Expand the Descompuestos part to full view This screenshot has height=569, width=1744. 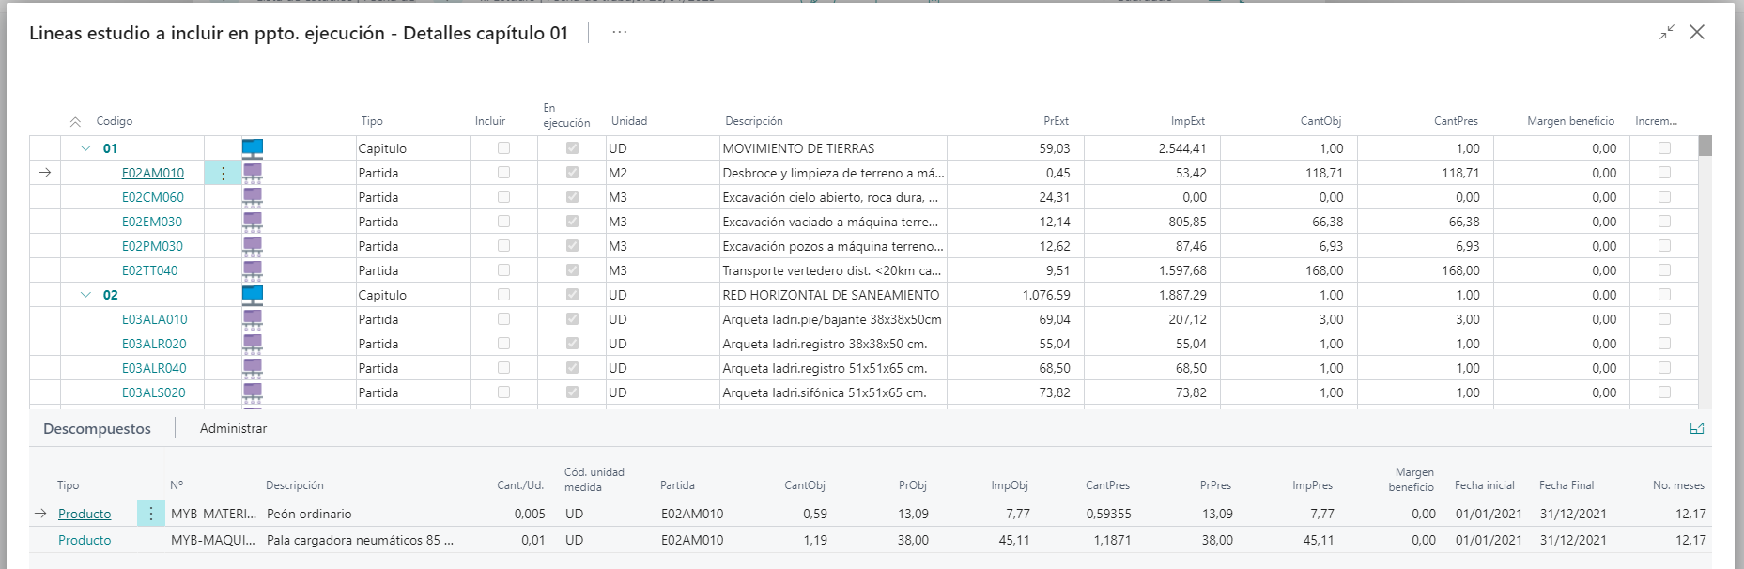click(x=1696, y=428)
